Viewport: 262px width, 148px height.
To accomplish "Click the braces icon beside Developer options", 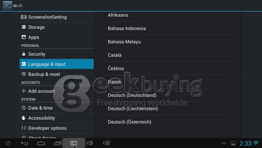I will (x=24, y=128).
